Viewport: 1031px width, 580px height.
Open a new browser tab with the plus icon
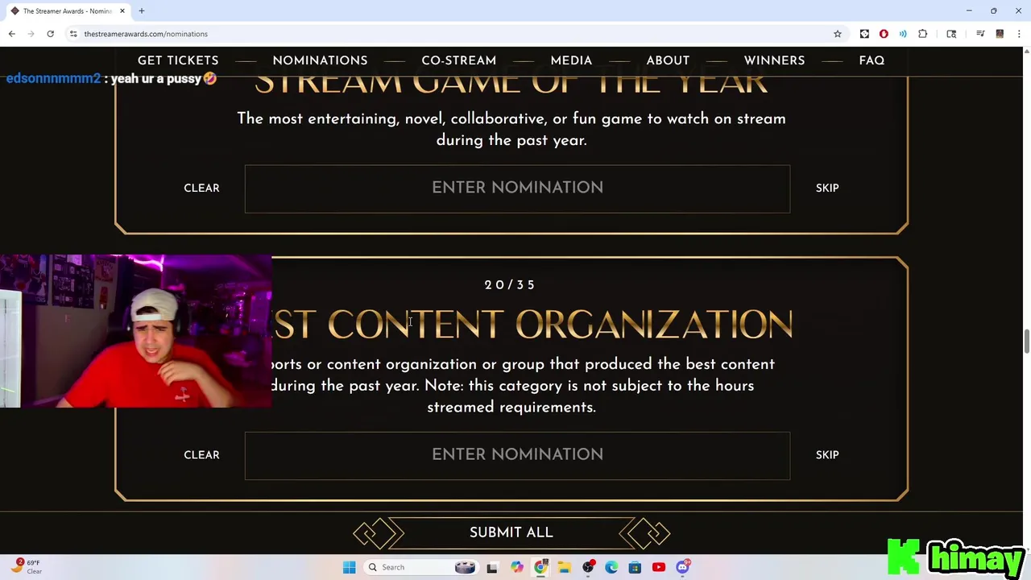(x=141, y=10)
